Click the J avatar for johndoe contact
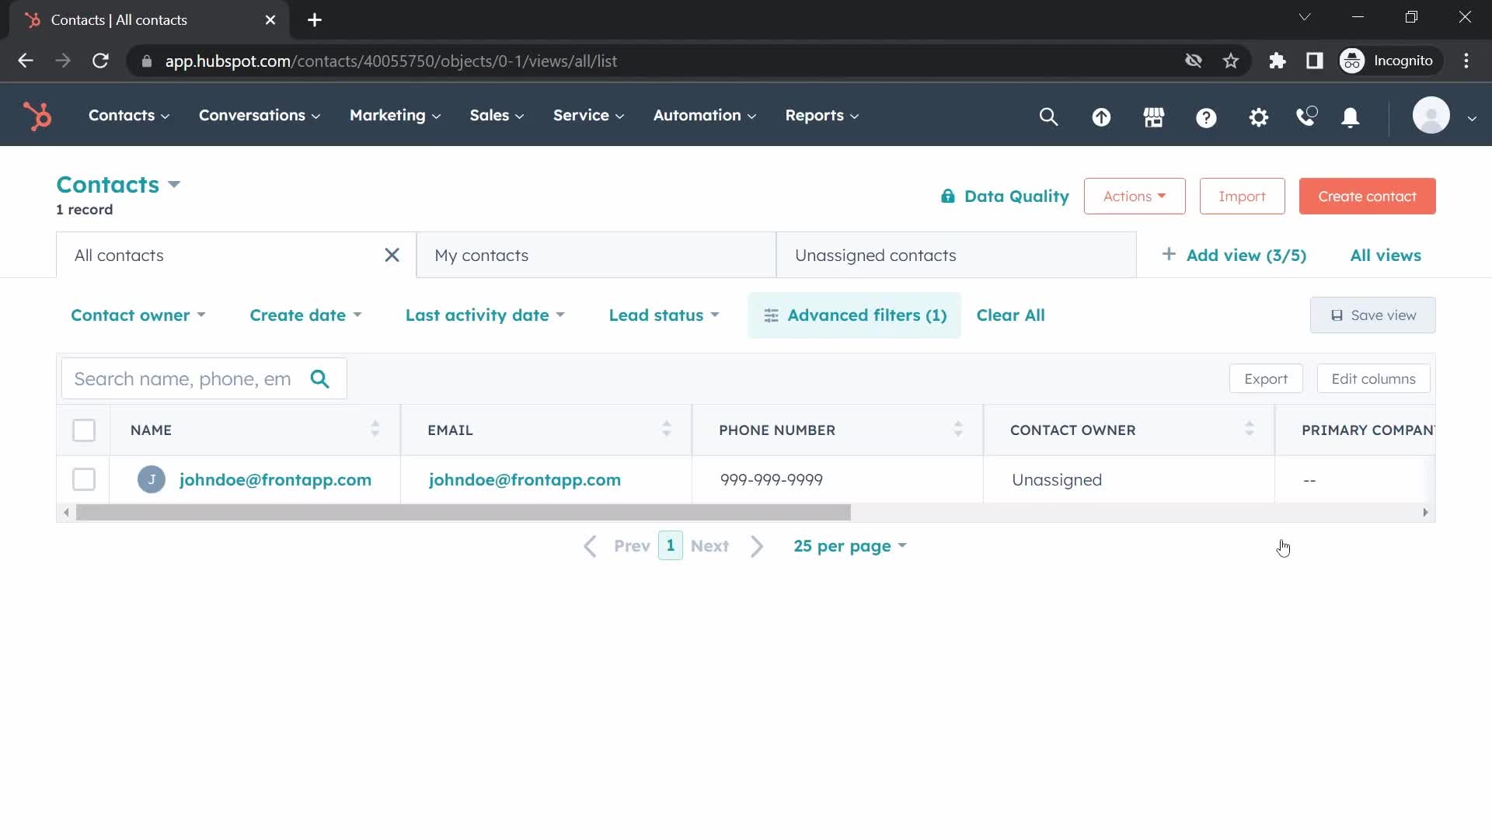 152,479
